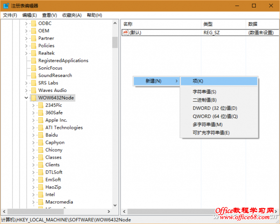Open the 文件(F) menu
Viewport: 280px width, 224px height.
[10, 15]
